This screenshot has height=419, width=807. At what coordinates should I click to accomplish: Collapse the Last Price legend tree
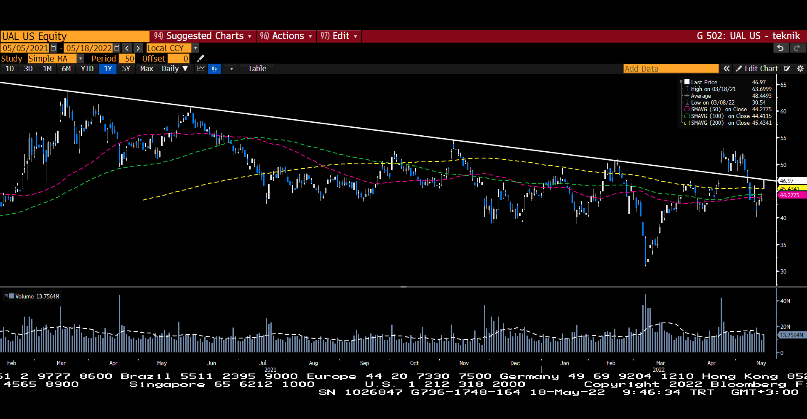pos(681,82)
